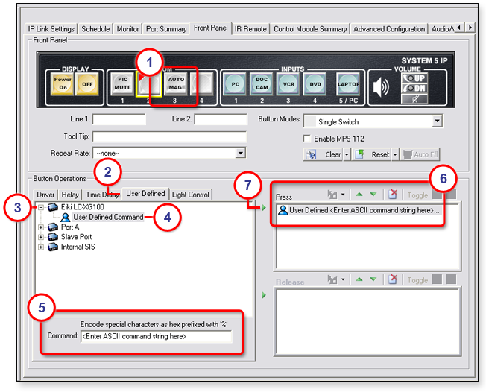Click the Toggle button in Press toolbar

coord(417,195)
